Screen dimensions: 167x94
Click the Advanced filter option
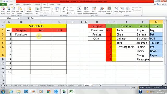(x=71, y=13)
